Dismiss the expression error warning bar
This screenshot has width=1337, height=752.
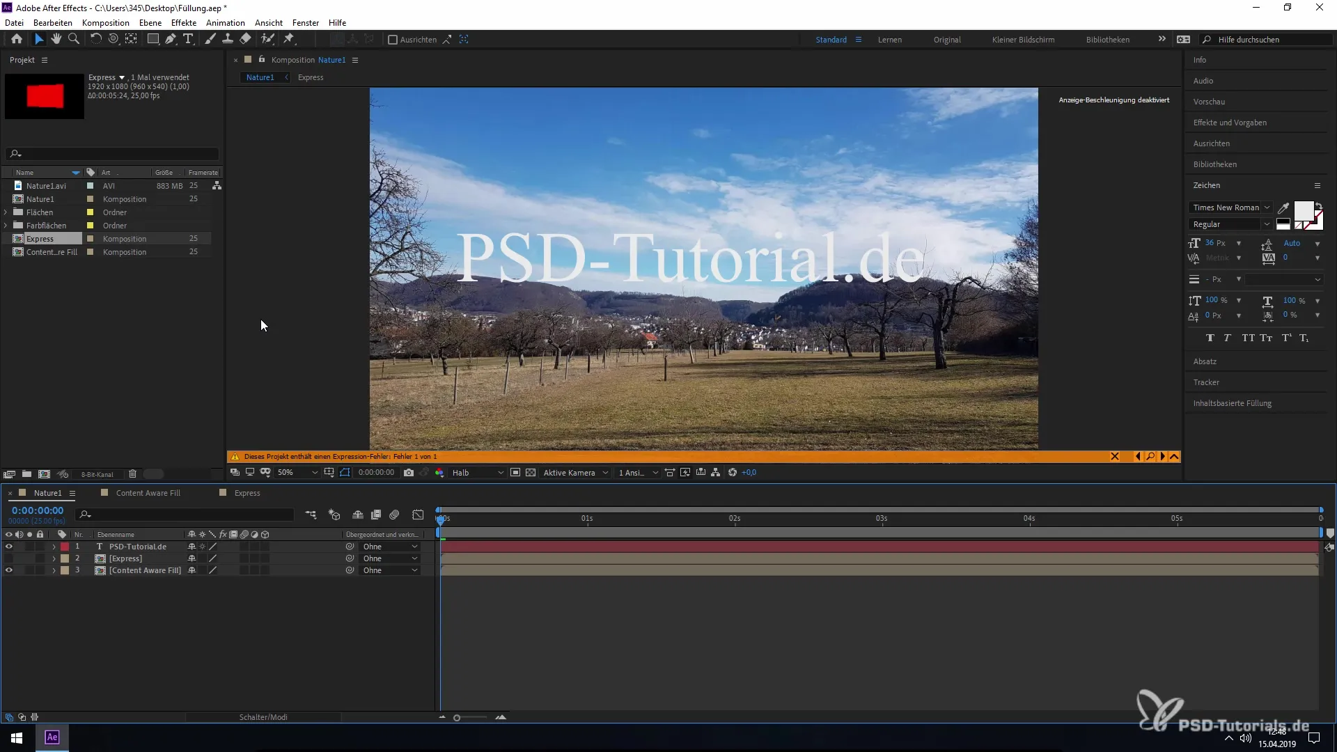[x=1115, y=457]
